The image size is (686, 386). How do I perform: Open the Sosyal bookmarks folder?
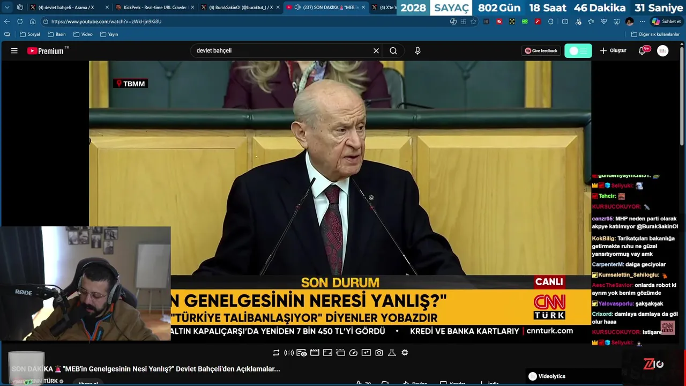[29, 34]
